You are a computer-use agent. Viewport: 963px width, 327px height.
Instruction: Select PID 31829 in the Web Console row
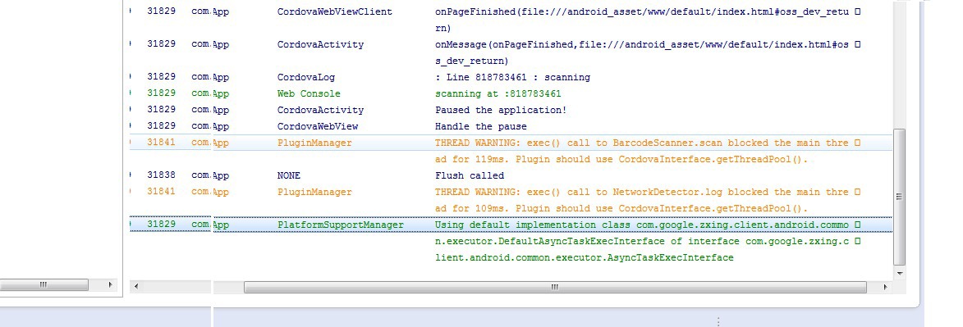[x=161, y=93]
